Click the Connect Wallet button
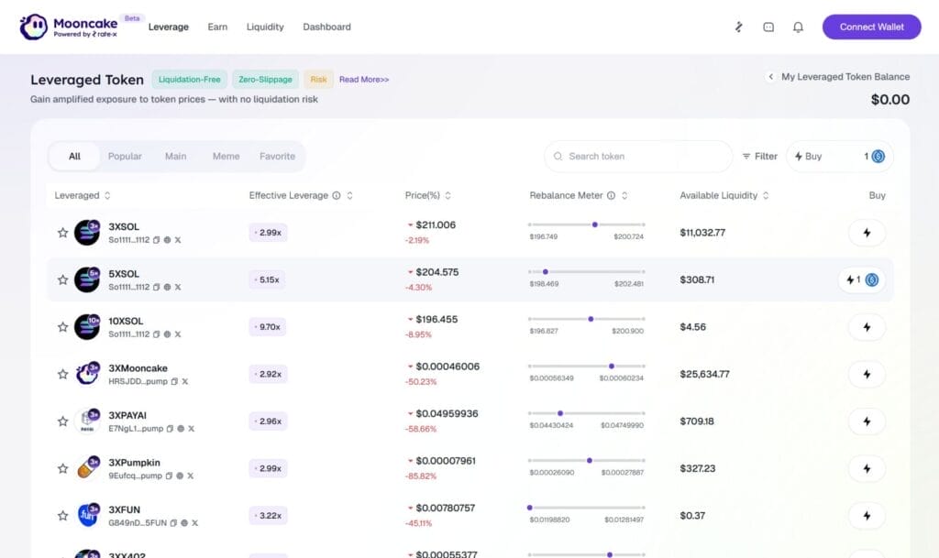939x558 pixels. (871, 27)
